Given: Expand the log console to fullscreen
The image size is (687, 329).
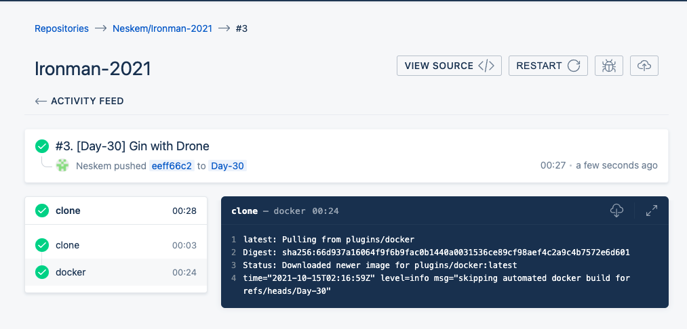Looking at the screenshot, I should [652, 211].
